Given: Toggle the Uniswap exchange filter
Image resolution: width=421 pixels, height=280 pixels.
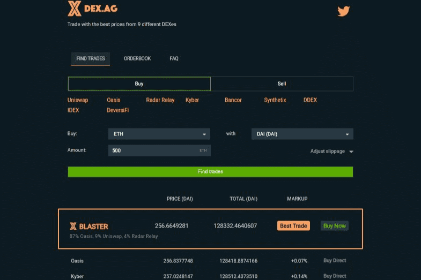Looking at the screenshot, I should point(78,100).
